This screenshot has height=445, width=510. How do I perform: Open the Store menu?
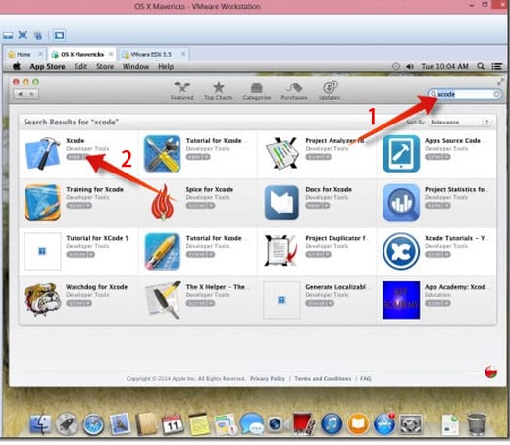(105, 67)
